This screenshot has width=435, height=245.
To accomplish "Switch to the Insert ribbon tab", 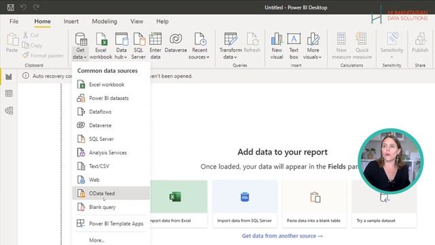I will pos(71,21).
